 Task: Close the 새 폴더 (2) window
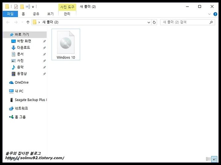(x=212, y=7)
